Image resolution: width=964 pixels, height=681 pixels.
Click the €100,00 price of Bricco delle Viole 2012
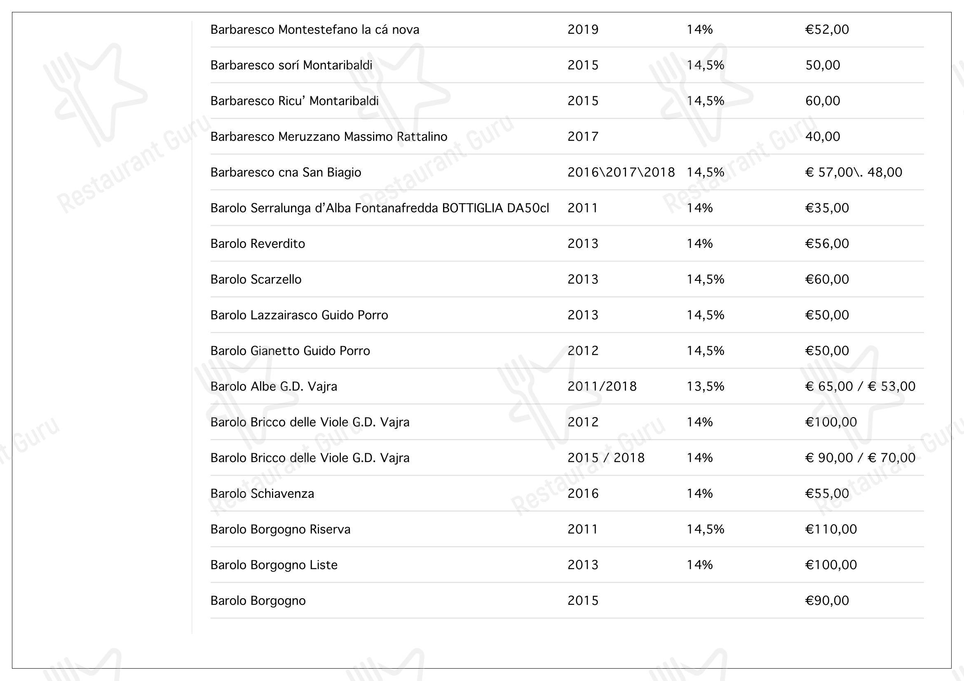(831, 422)
